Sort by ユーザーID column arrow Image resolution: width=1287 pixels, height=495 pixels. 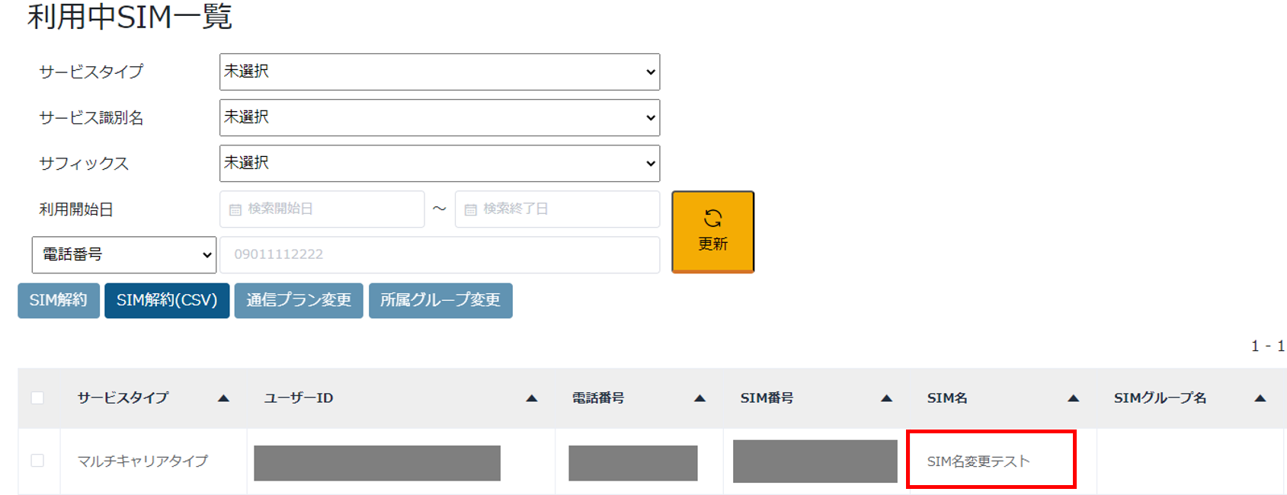pos(532,398)
